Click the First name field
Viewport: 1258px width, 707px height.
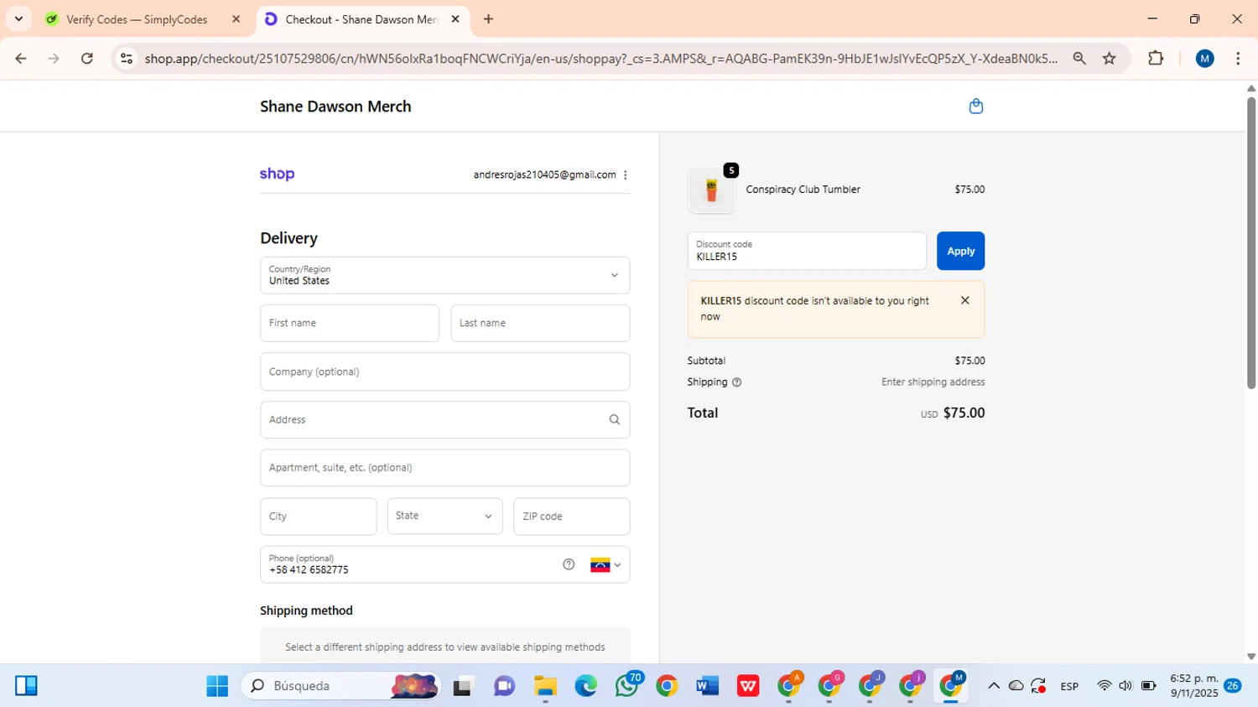coord(350,323)
